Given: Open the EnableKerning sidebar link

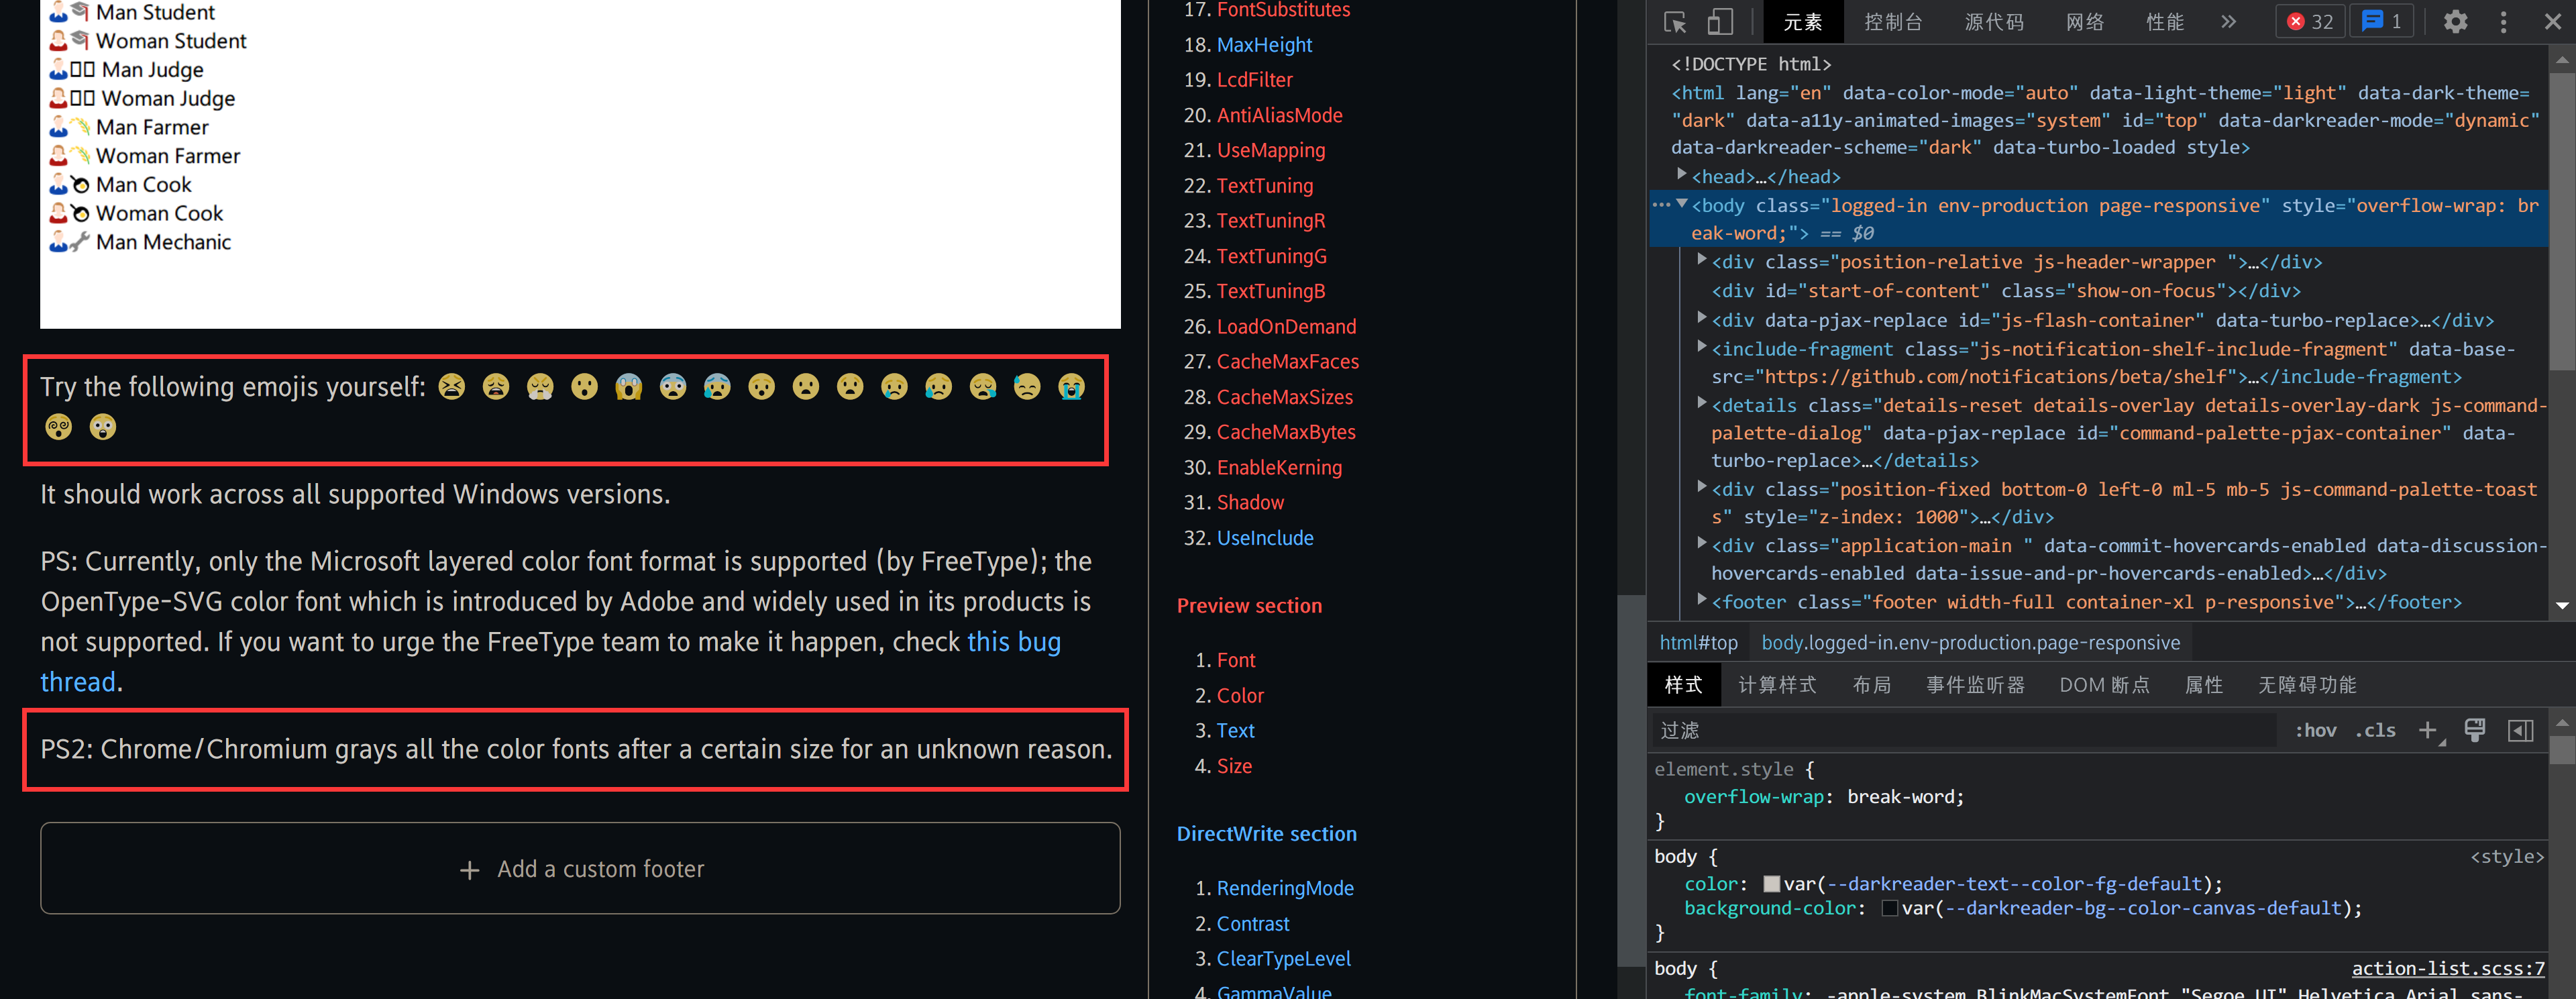Looking at the screenshot, I should point(1279,467).
